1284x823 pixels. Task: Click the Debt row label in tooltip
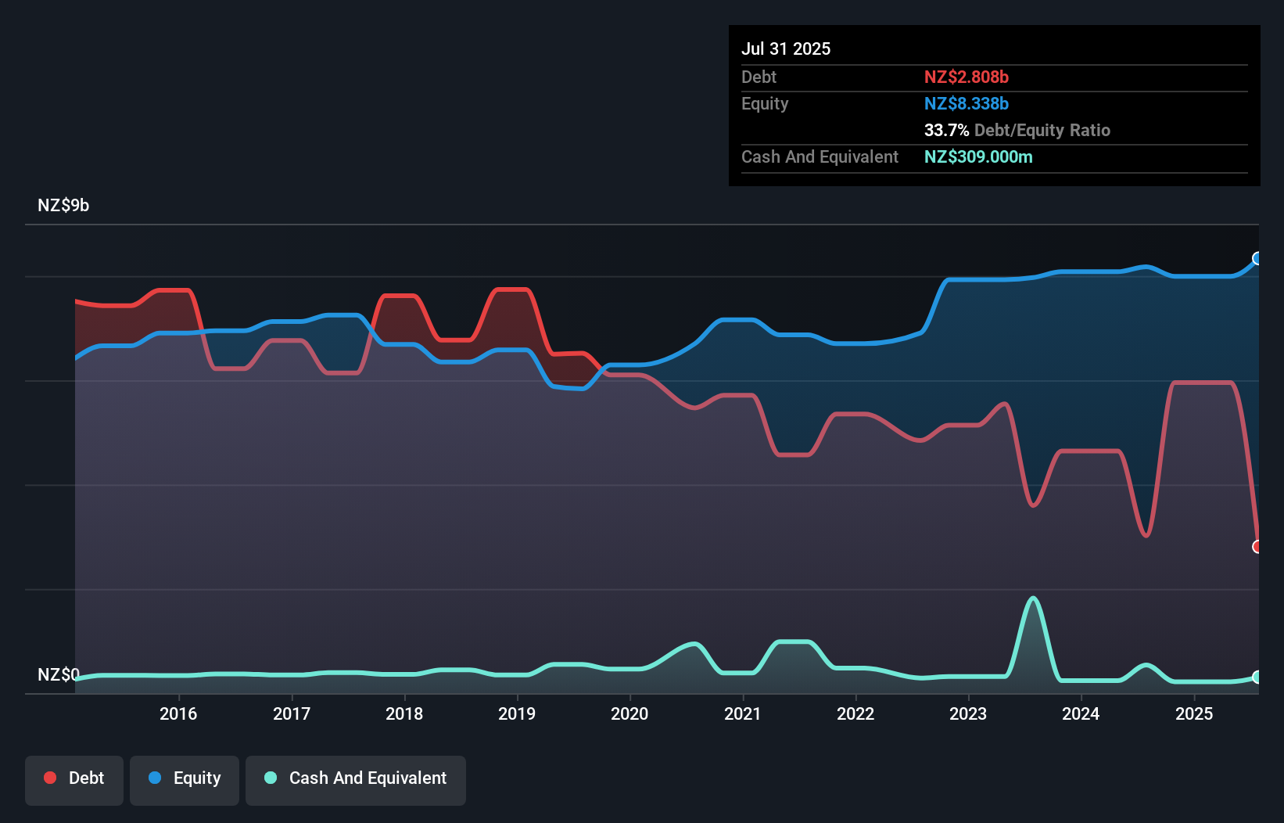point(759,77)
